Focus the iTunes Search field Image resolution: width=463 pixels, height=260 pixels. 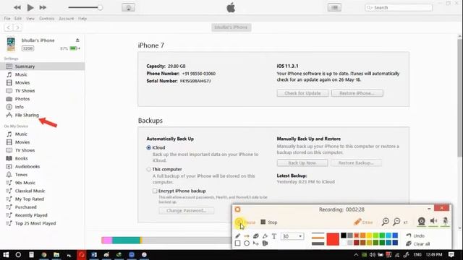click(x=399, y=7)
